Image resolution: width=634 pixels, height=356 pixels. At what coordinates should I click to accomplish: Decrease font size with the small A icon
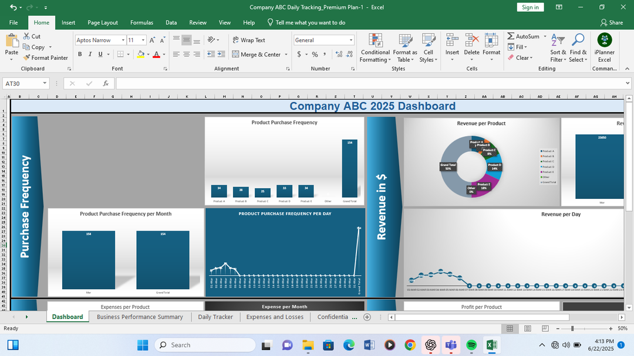click(163, 40)
